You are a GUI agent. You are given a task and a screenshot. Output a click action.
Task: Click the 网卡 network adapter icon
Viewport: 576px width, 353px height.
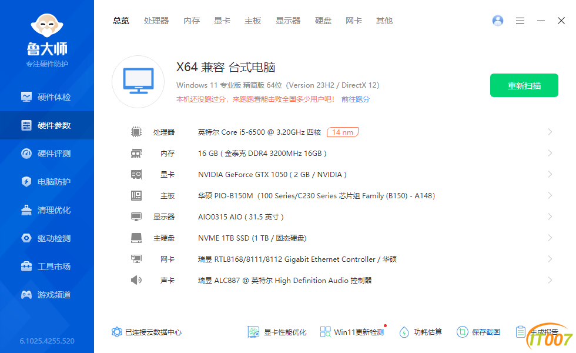136,259
